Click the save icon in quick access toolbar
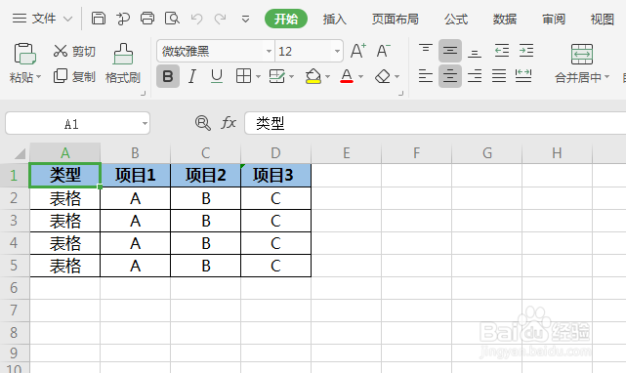The width and height of the screenshot is (626, 373). [99, 19]
